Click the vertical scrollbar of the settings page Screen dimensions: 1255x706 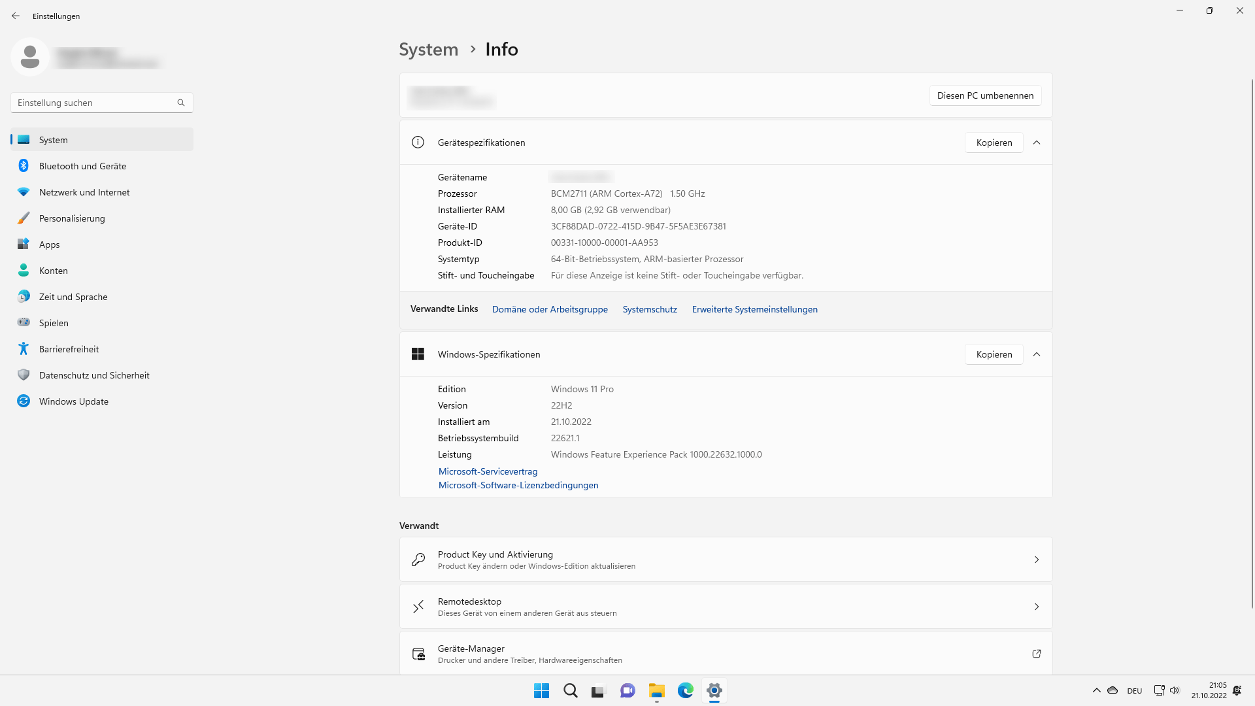click(1252, 343)
